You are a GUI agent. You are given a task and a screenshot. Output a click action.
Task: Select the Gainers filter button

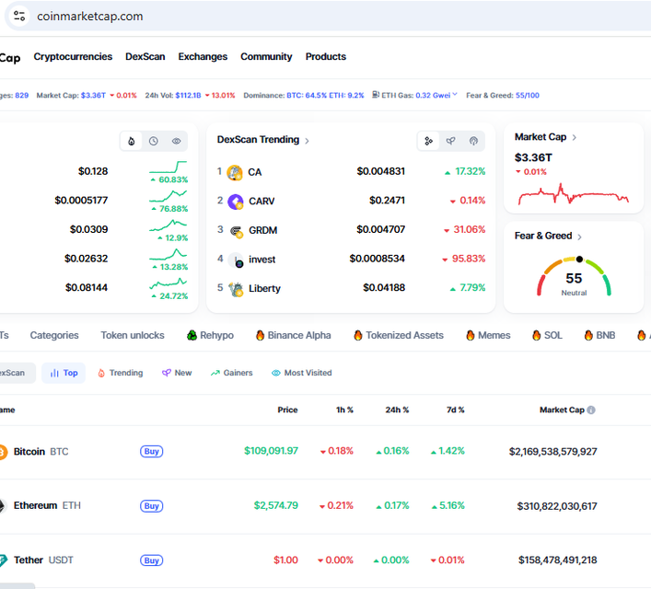(x=232, y=373)
